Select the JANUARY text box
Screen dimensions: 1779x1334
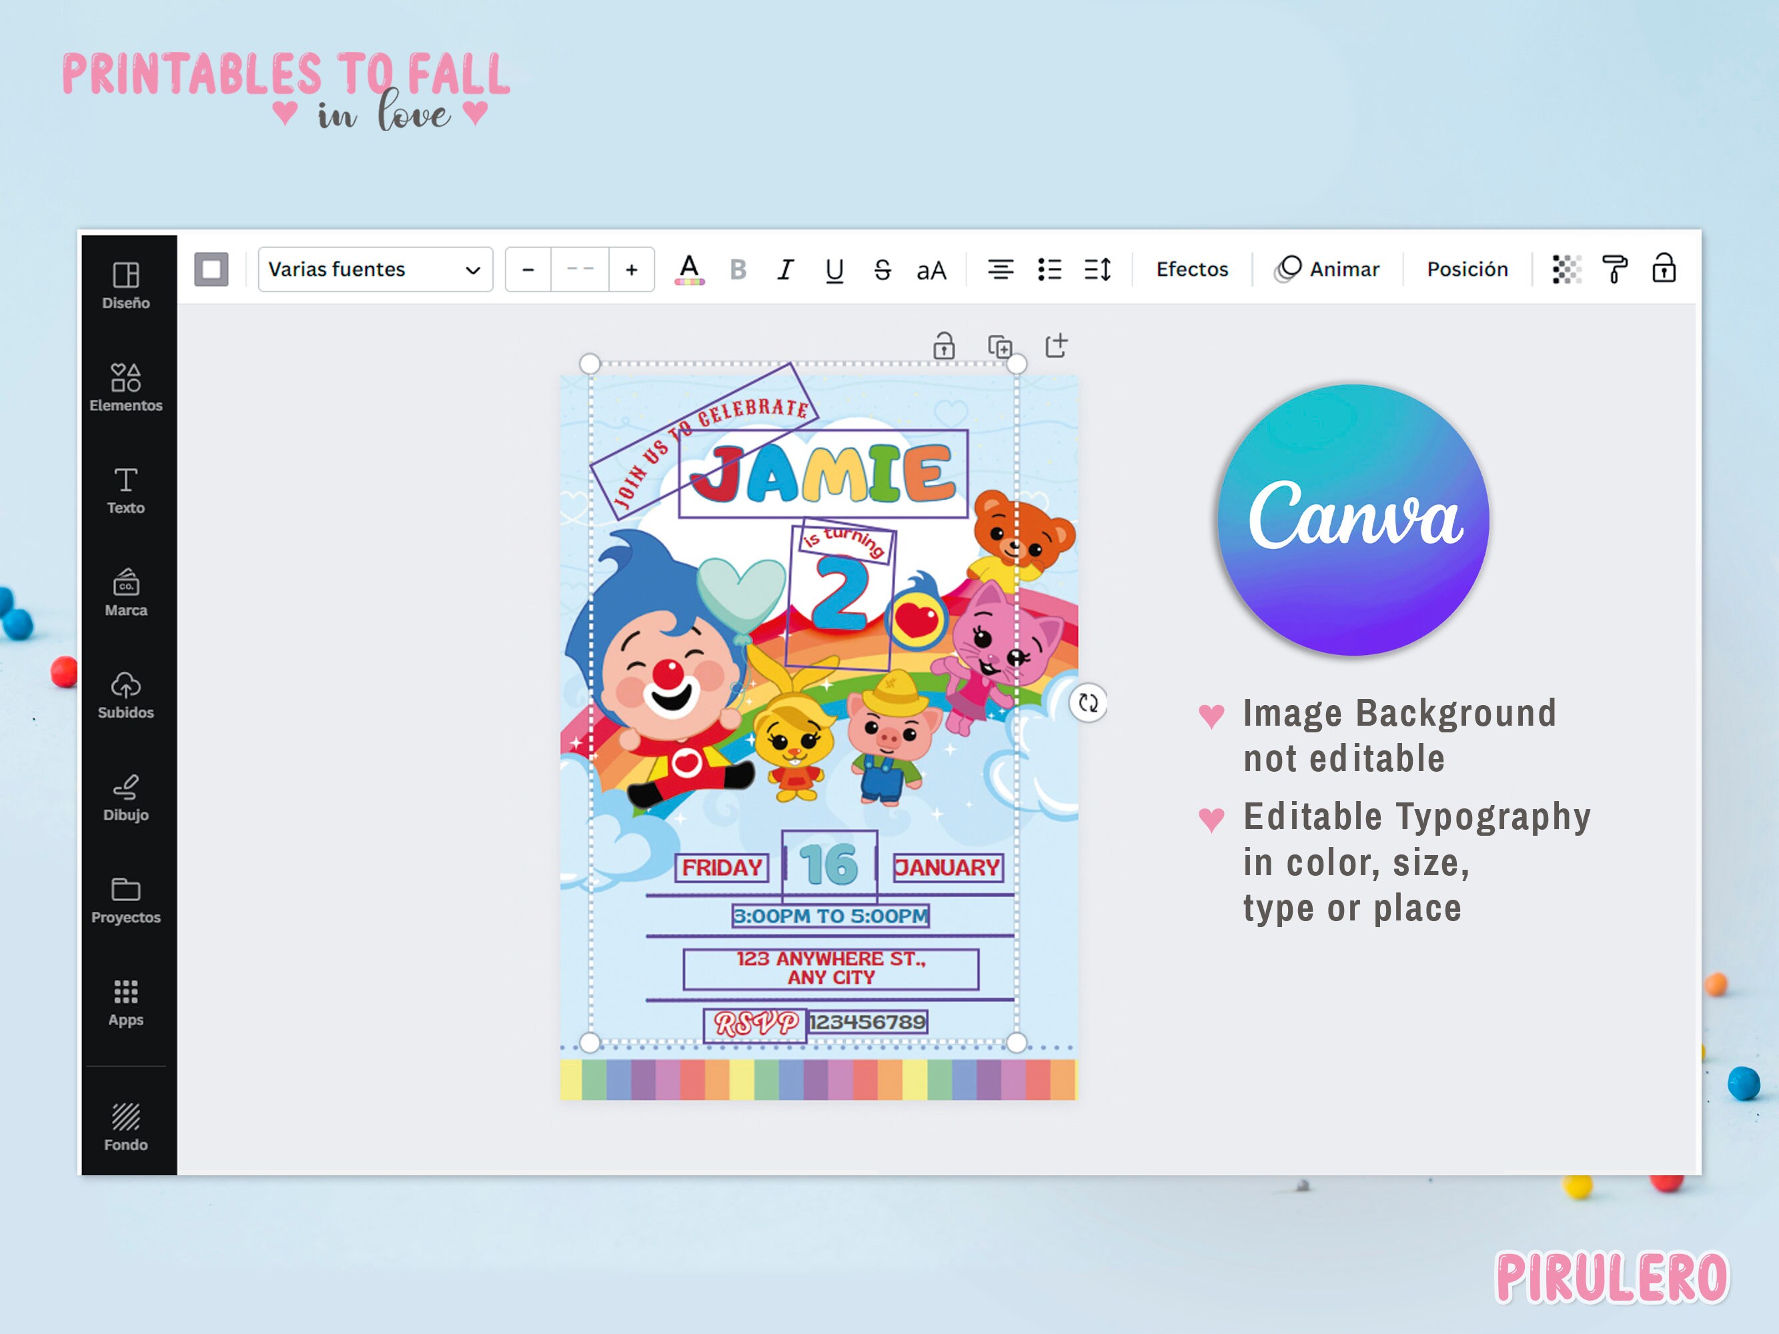(x=947, y=868)
